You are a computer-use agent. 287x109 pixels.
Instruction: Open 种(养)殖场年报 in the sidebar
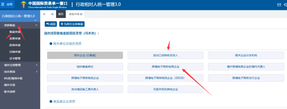13,78
